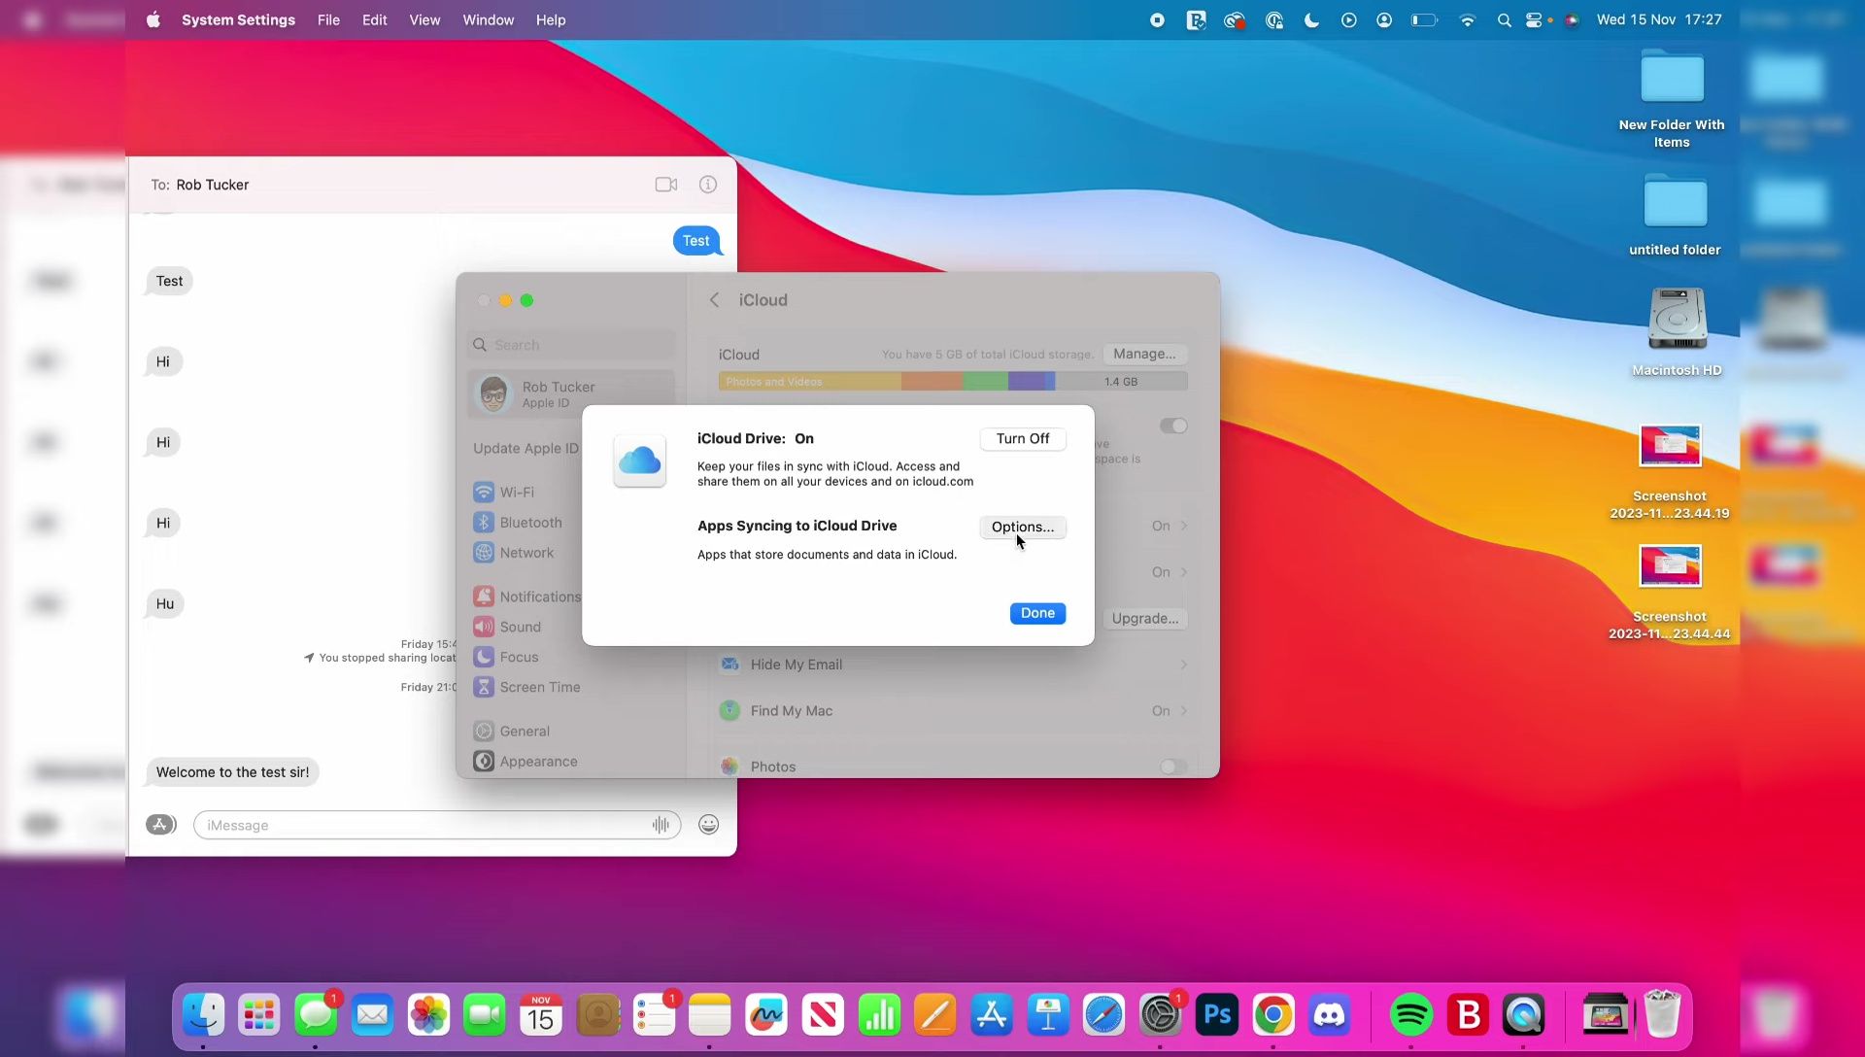Toggle Do Not Disturb moon icon

pos(1311,19)
